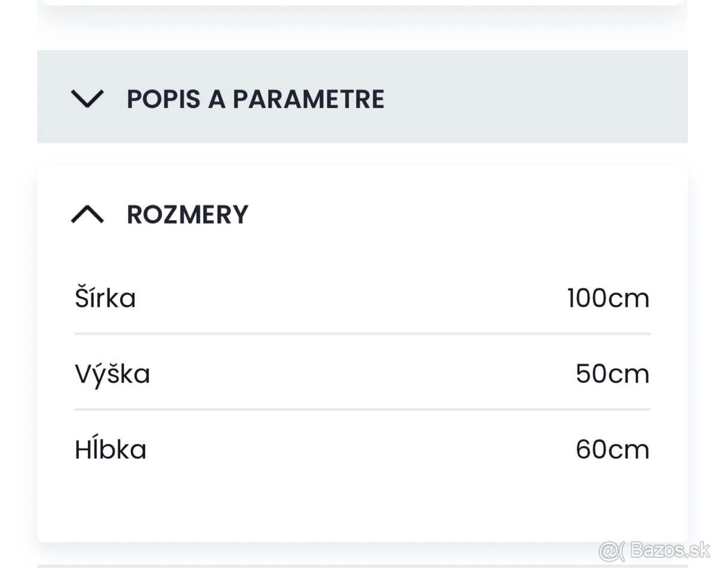Expand section via the down chevron beside POPIS A PARAMETRE
Screen dimensions: 717x568
click(87, 99)
